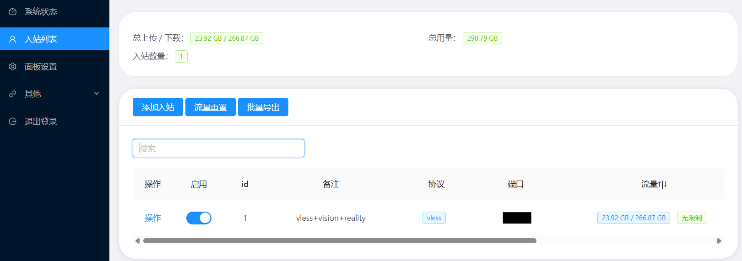The width and height of the screenshot is (742, 261).
Task: Click id cell 1 in table row
Action: click(245, 218)
